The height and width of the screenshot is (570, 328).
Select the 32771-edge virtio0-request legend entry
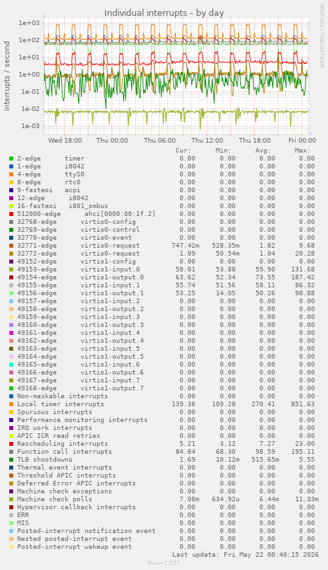(79, 246)
